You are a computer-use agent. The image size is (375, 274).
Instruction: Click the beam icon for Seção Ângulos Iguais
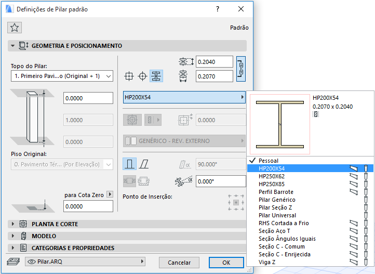click(354, 239)
